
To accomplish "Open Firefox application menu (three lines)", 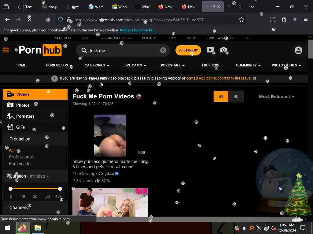I will (305, 19).
